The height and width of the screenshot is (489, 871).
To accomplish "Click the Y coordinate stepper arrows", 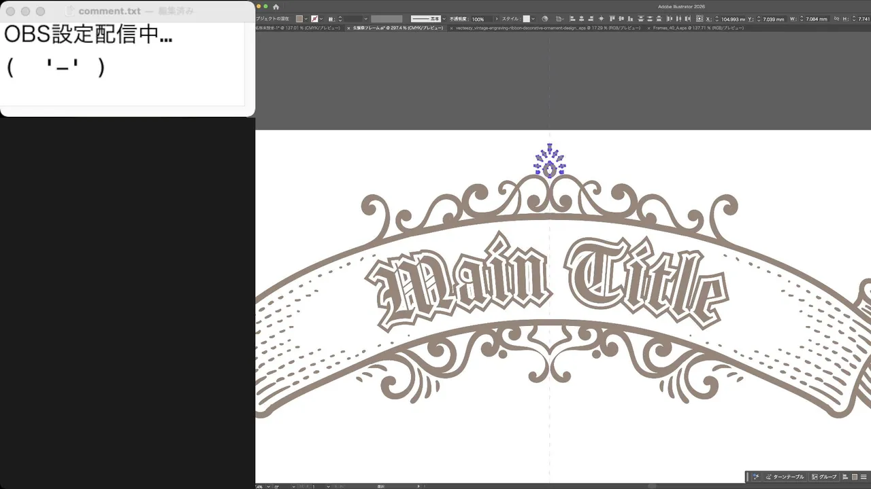I will [x=759, y=19].
